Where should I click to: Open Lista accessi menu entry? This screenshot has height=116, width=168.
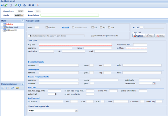click(x=11, y=30)
